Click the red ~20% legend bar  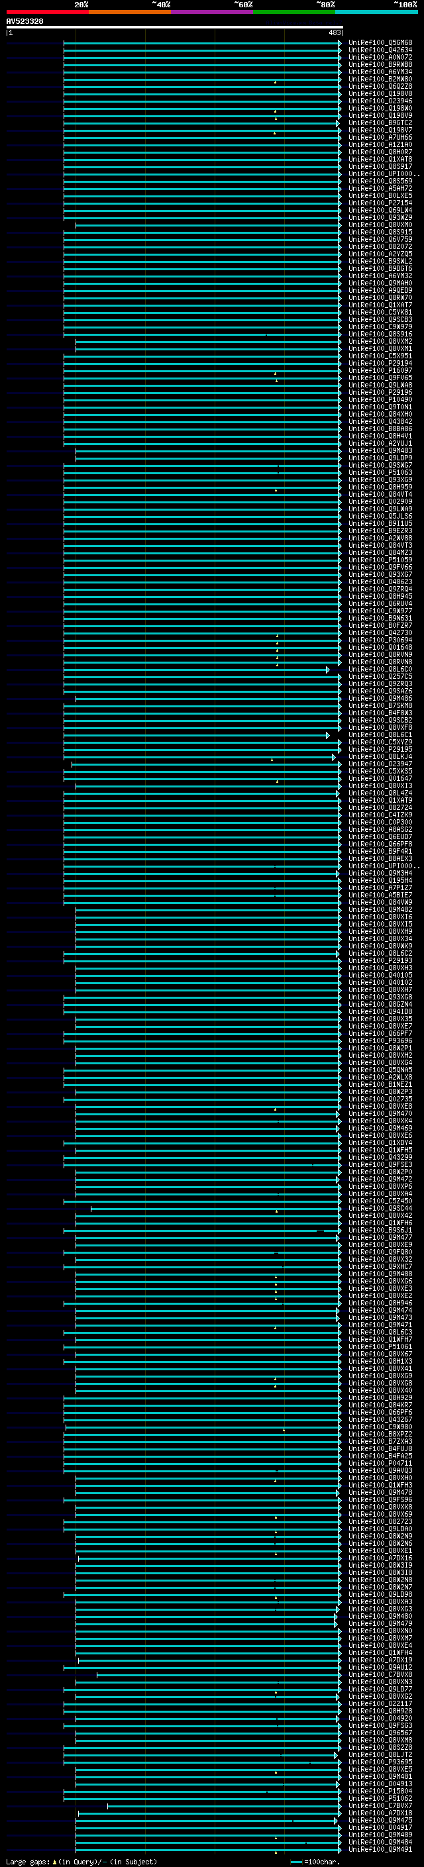(x=47, y=13)
